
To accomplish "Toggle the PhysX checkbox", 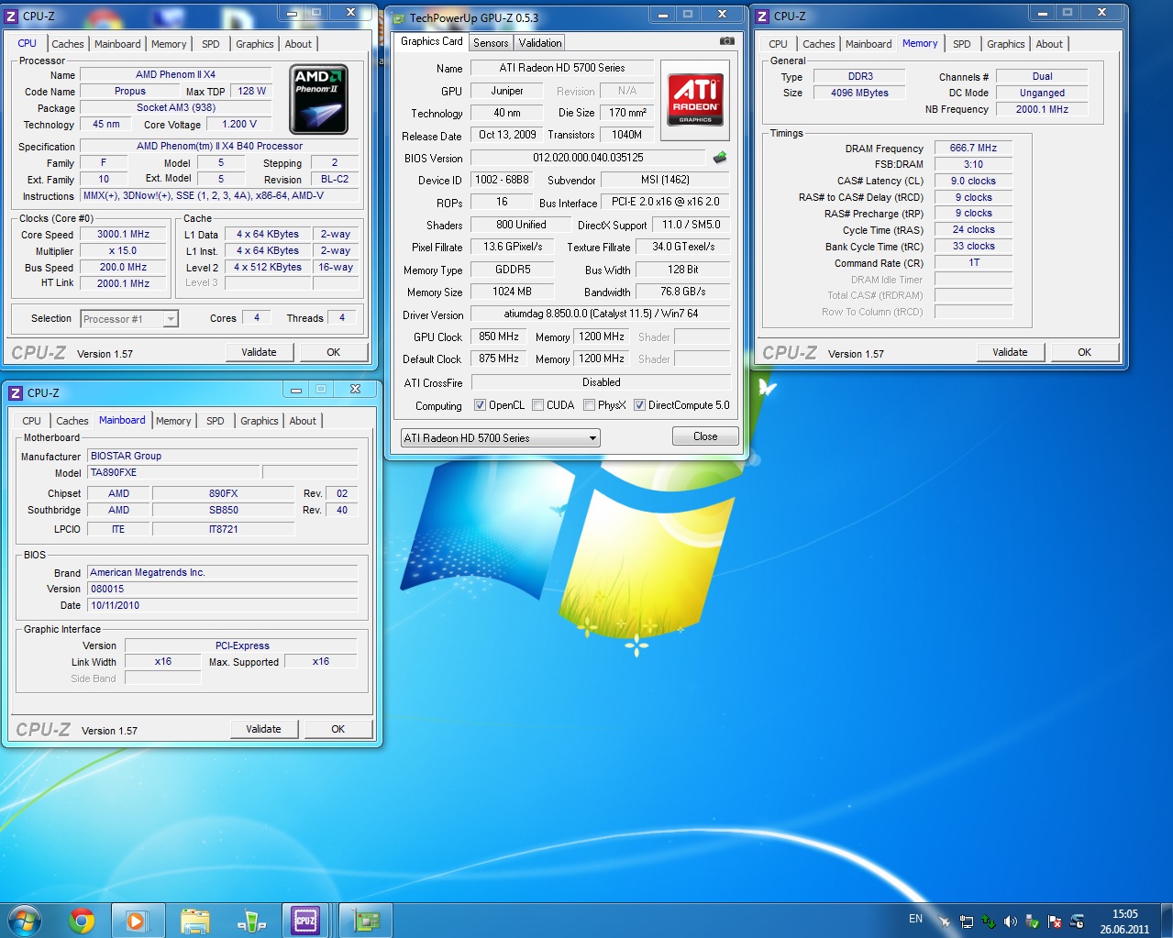I will 589,405.
